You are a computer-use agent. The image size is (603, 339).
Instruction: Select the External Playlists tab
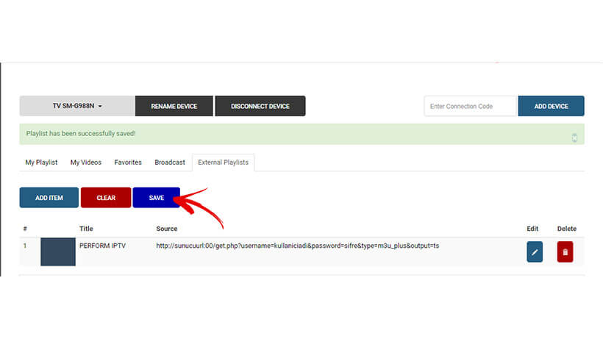click(223, 162)
